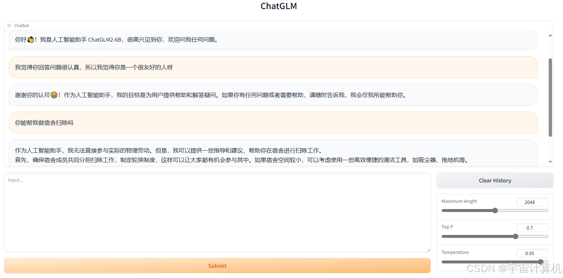
Task: Click the chat vertical scrollbar thumb
Action: 550,97
